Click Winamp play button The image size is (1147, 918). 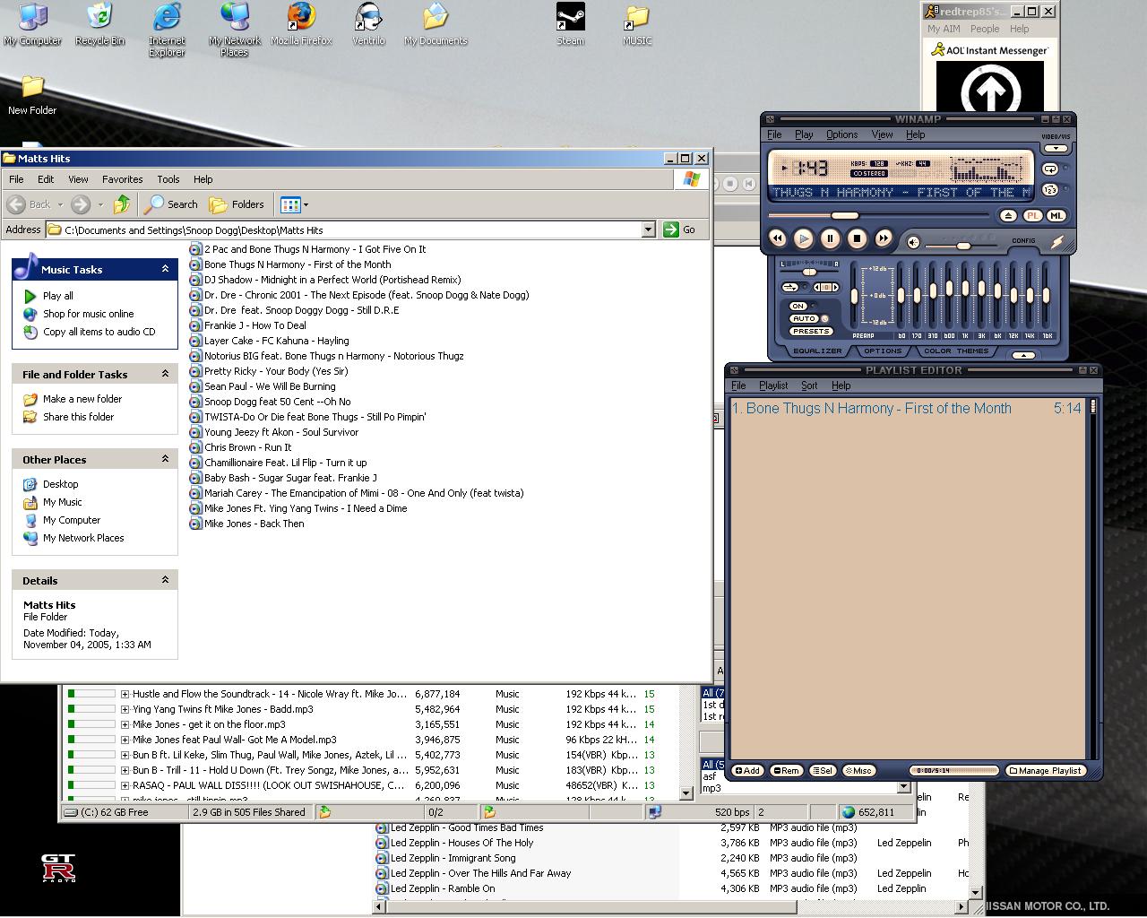(804, 238)
